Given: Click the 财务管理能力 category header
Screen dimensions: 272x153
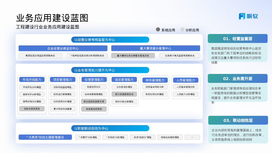Looking at the screenshot, I should (155, 80).
